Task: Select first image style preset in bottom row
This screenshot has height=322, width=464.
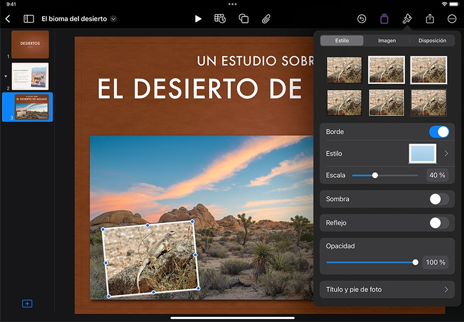Action: point(344,103)
